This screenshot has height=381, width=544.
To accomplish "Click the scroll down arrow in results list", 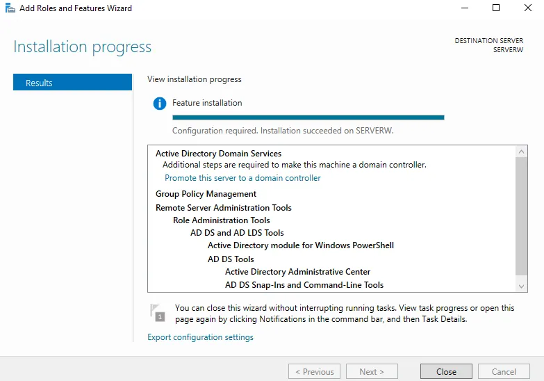I will (521, 286).
